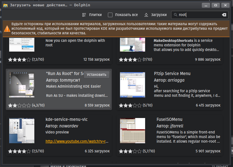Click the "video preview" description text
This screenshot has height=167, width=233.
tap(57, 132)
